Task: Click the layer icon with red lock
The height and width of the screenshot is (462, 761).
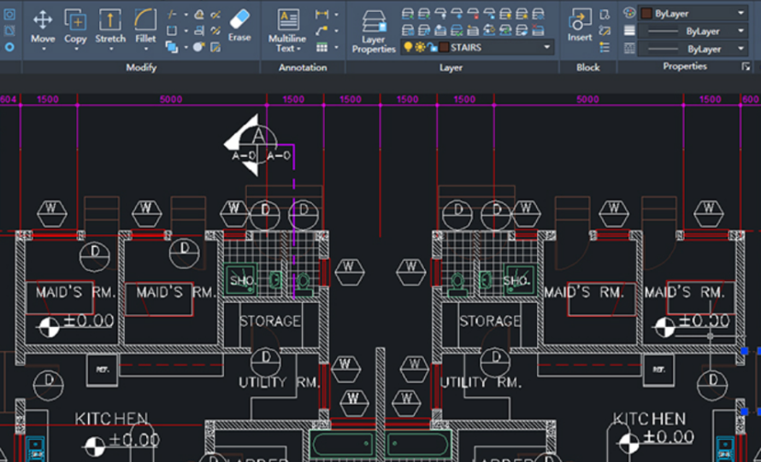Action: pos(473,15)
